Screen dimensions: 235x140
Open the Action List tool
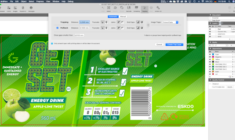tap(158, 9)
